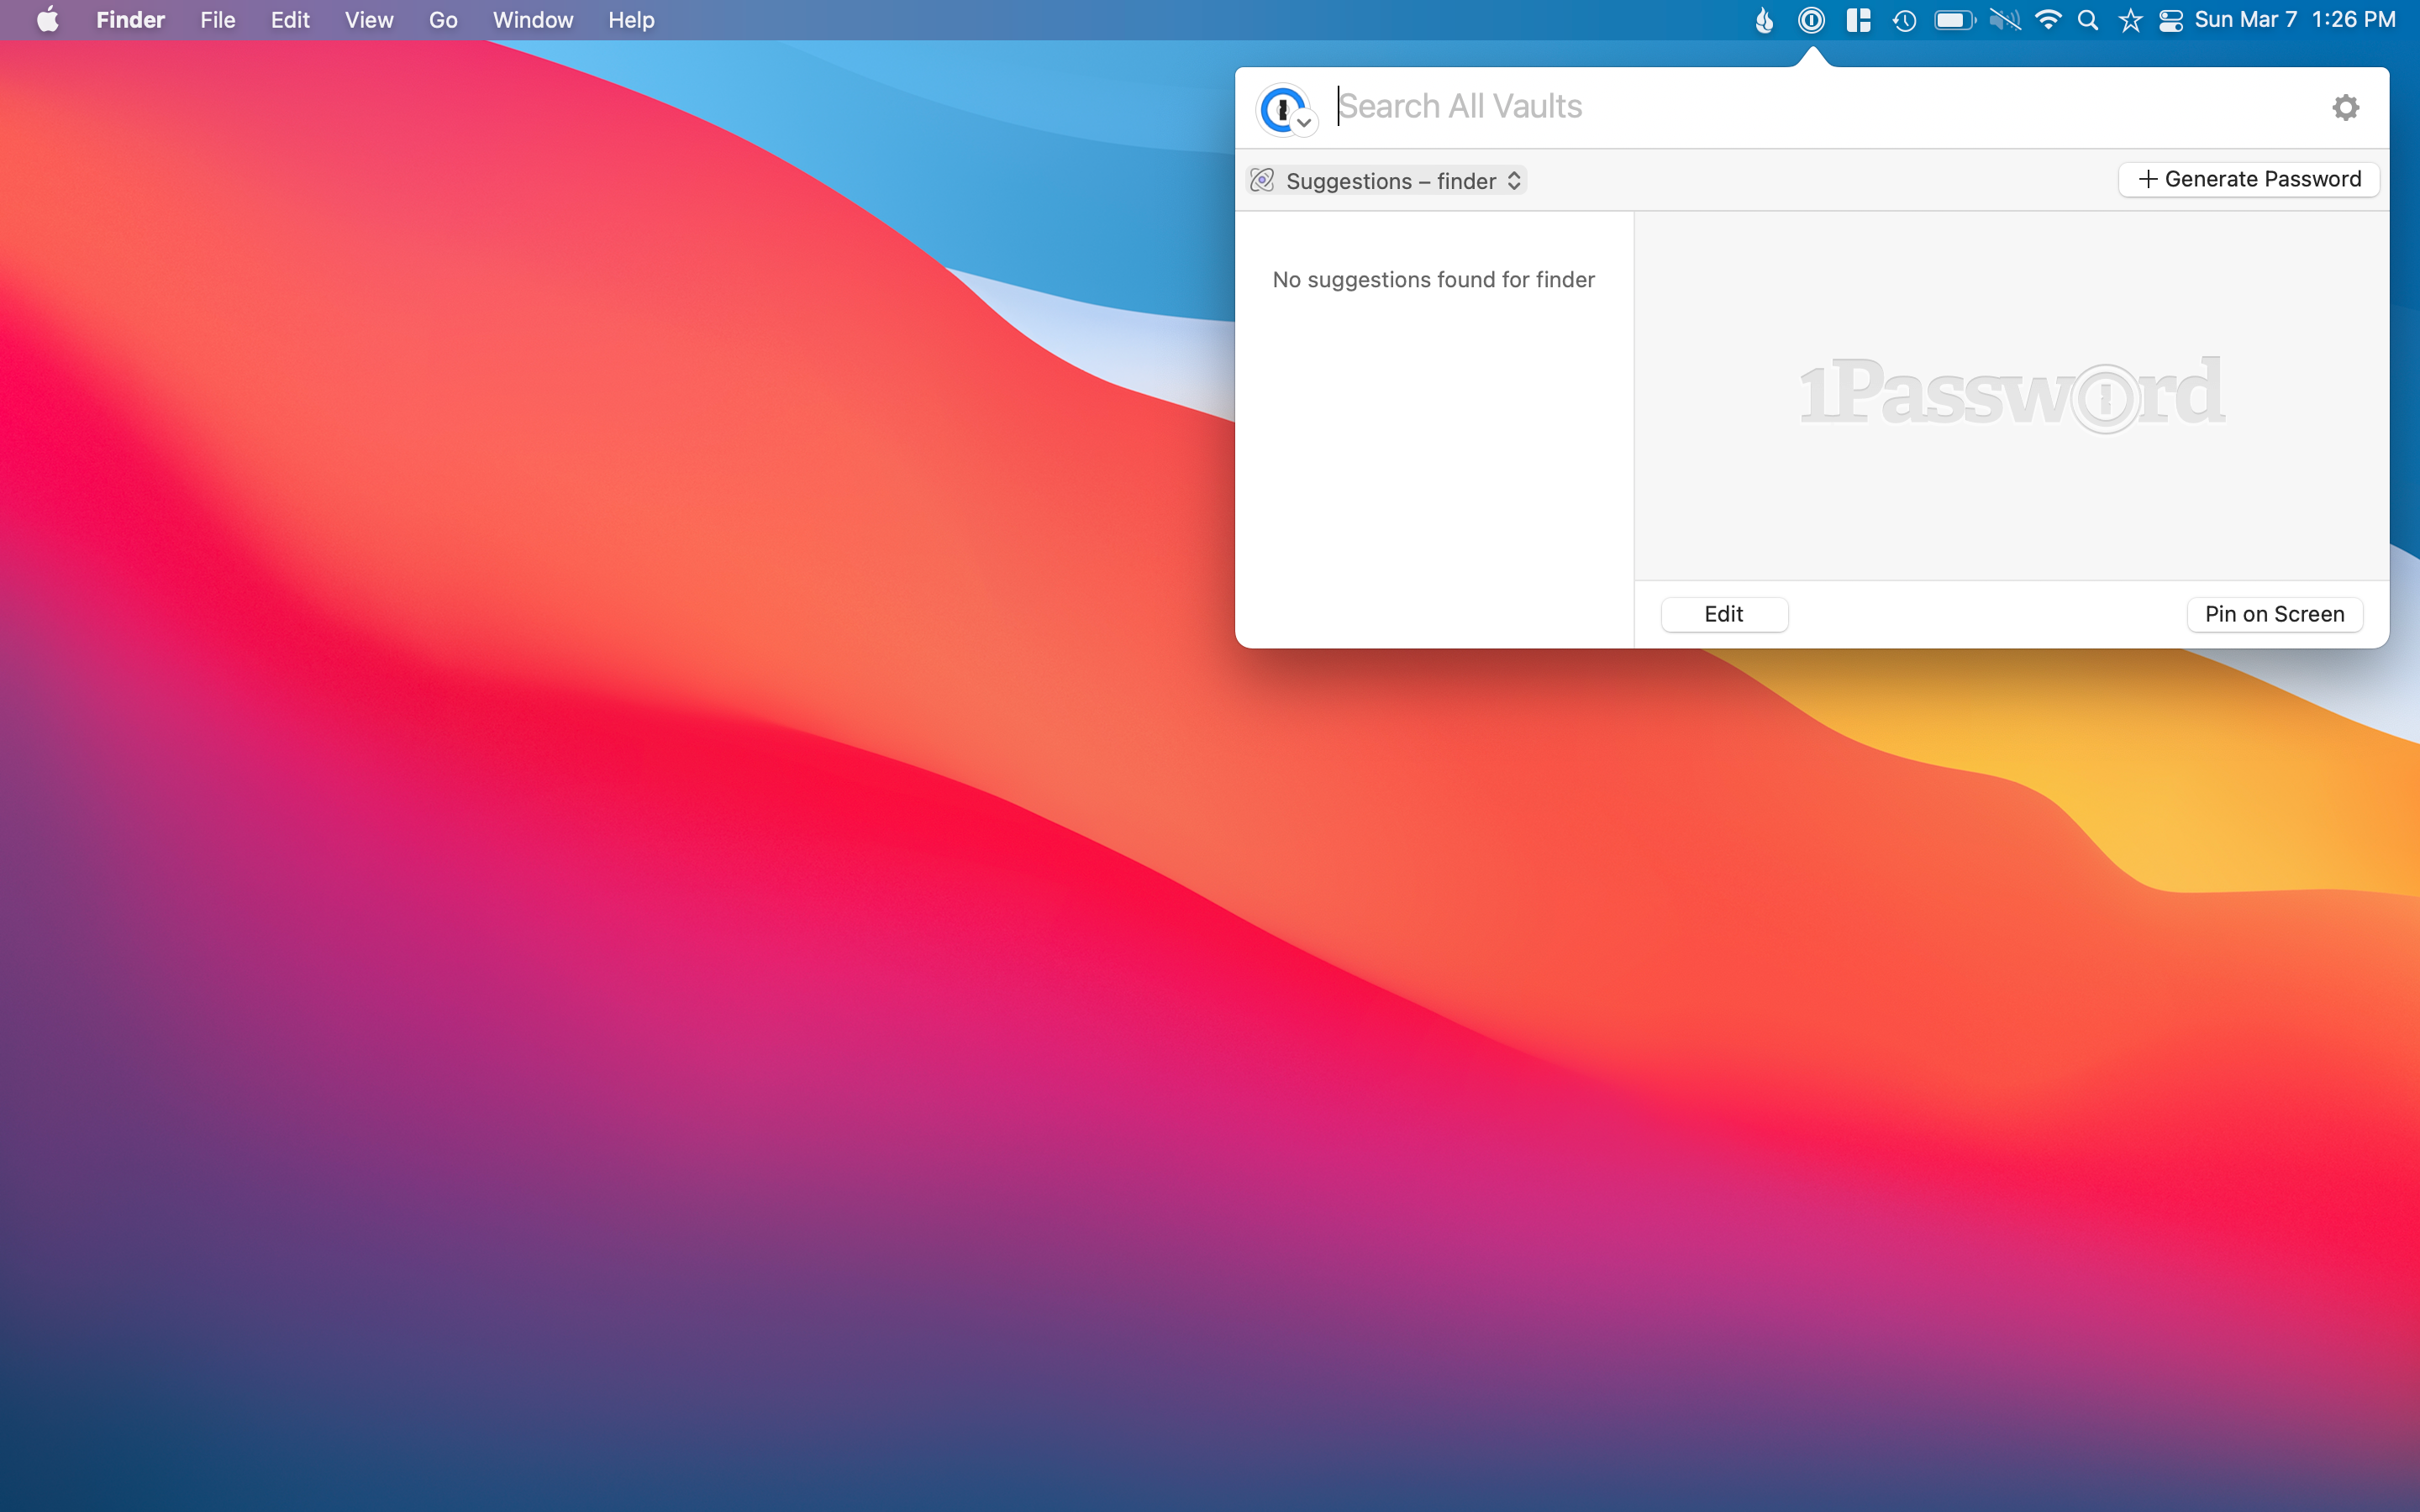Click in the Search All Vaults field

[1820, 106]
